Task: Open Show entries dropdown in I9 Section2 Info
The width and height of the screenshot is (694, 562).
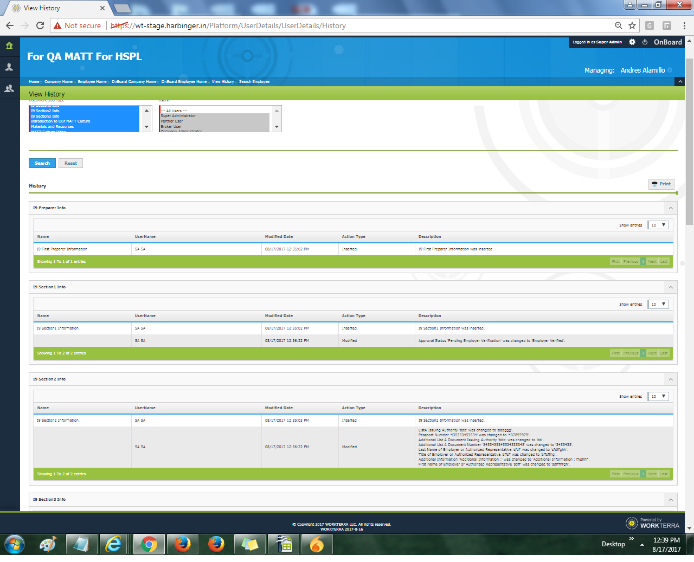Action: pyautogui.click(x=658, y=396)
